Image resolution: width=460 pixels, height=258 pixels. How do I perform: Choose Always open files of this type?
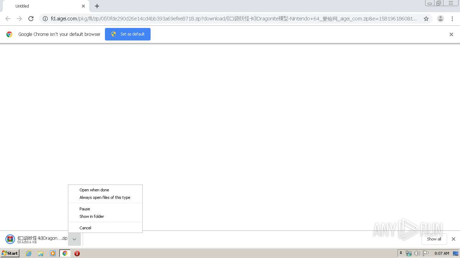105,197
